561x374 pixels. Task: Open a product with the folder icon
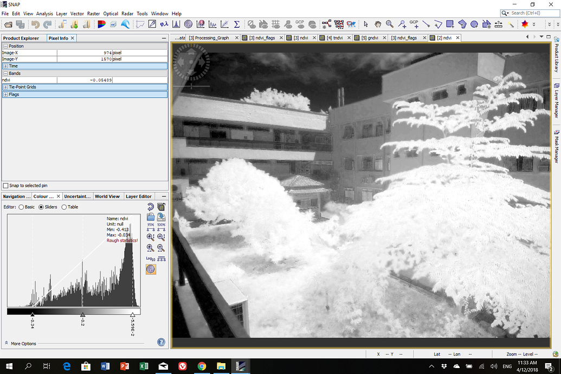[x=8, y=24]
